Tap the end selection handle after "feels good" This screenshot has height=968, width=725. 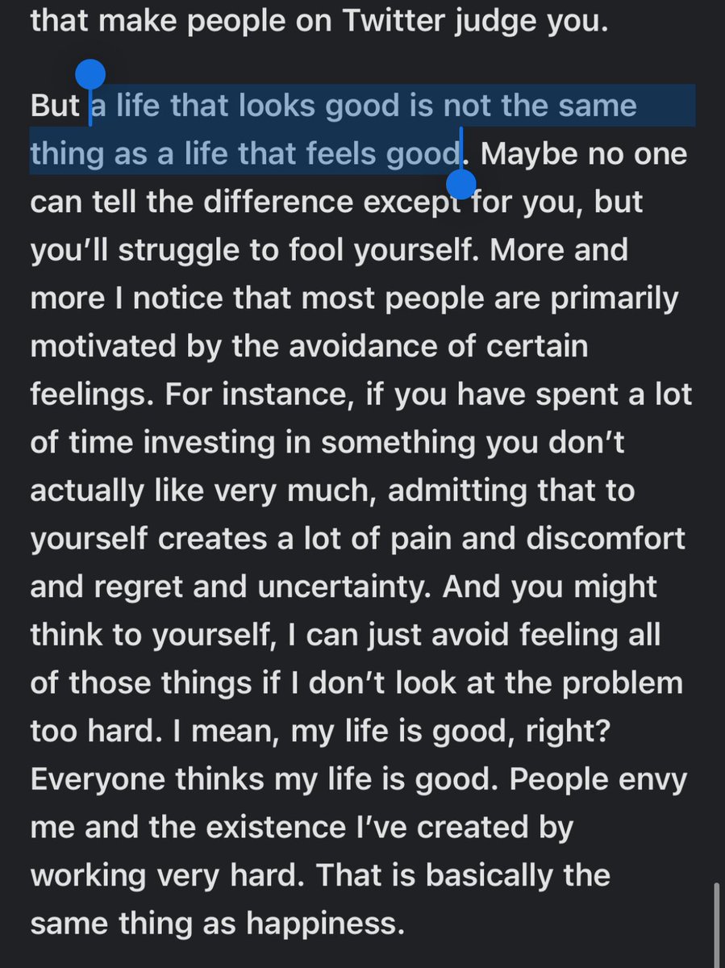point(461,184)
